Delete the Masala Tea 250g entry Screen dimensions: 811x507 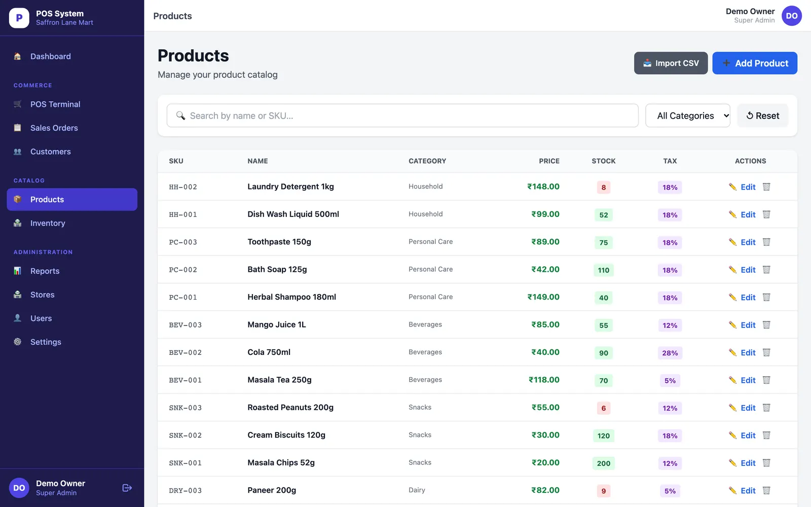click(766, 380)
